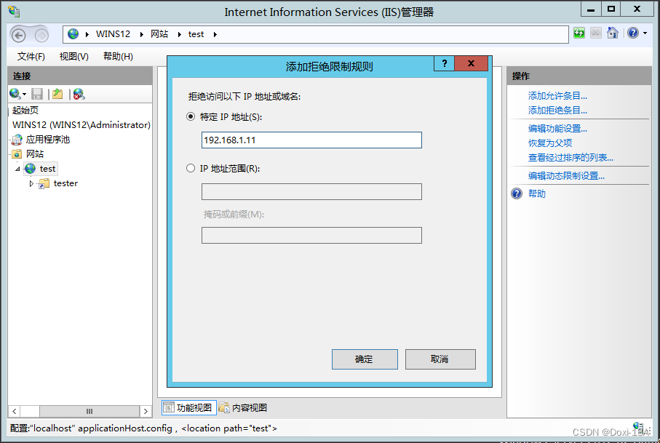Expand the tester node in the tree

31,183
